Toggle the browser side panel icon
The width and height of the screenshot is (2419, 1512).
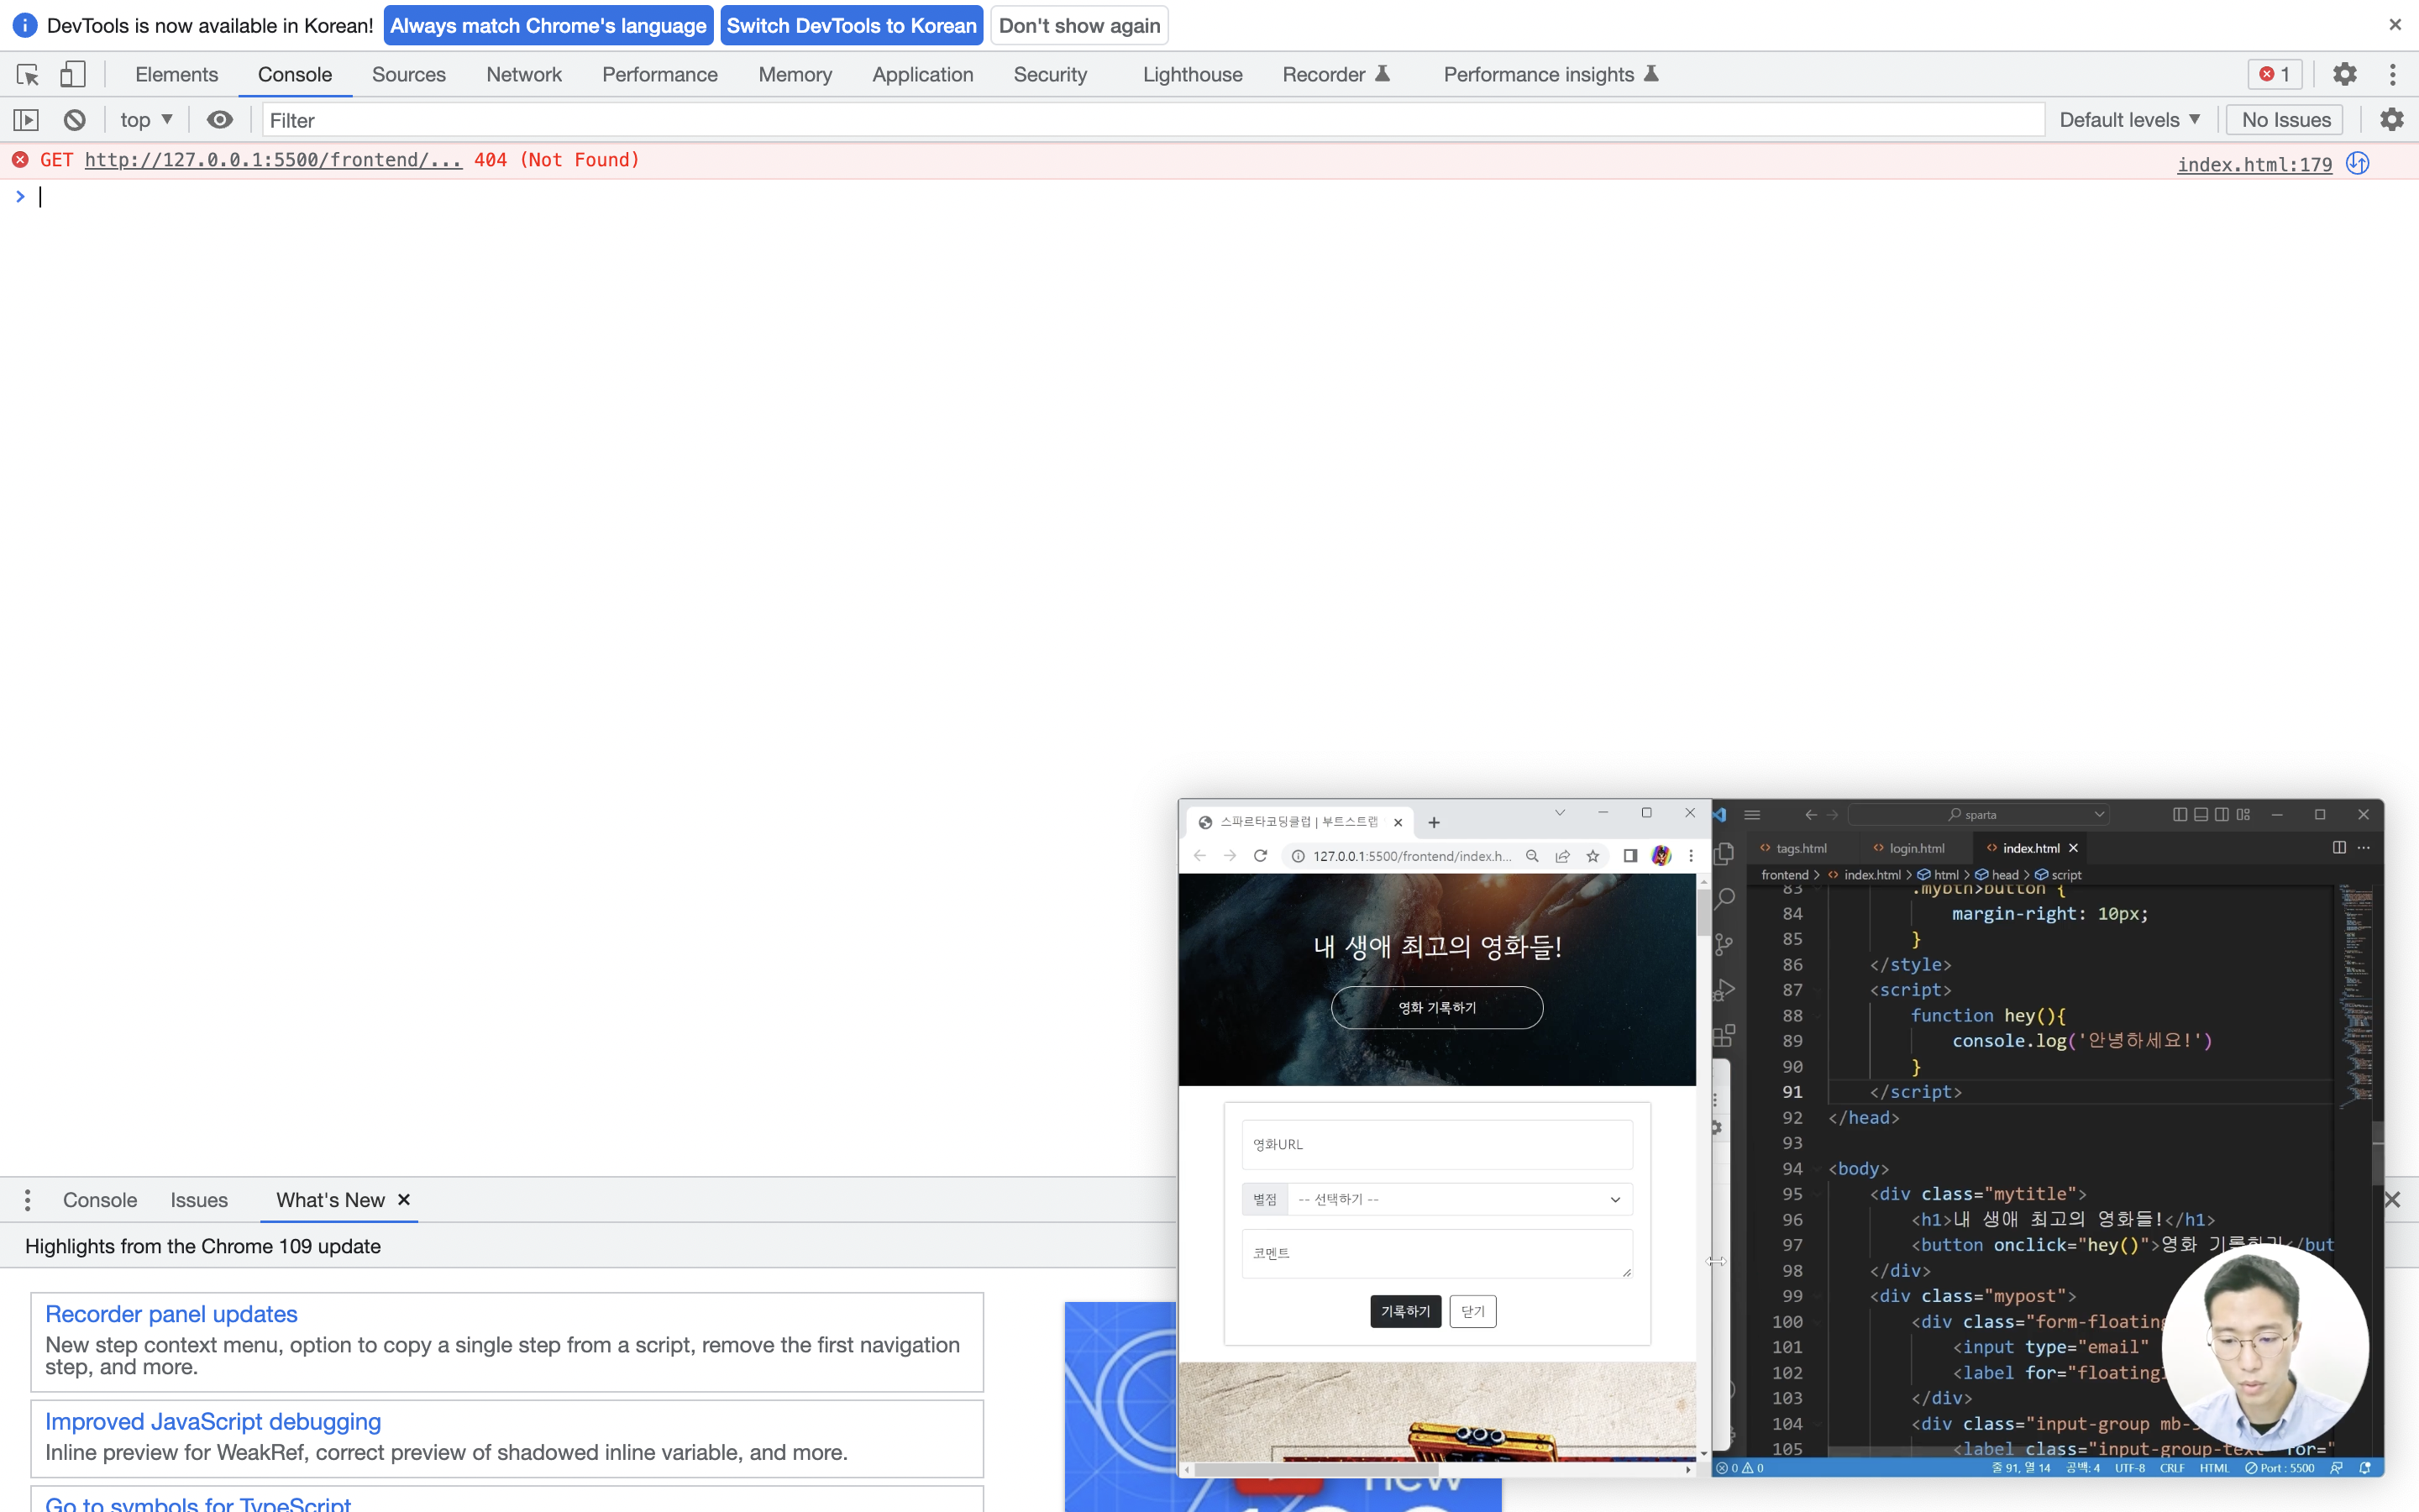click(x=1630, y=856)
